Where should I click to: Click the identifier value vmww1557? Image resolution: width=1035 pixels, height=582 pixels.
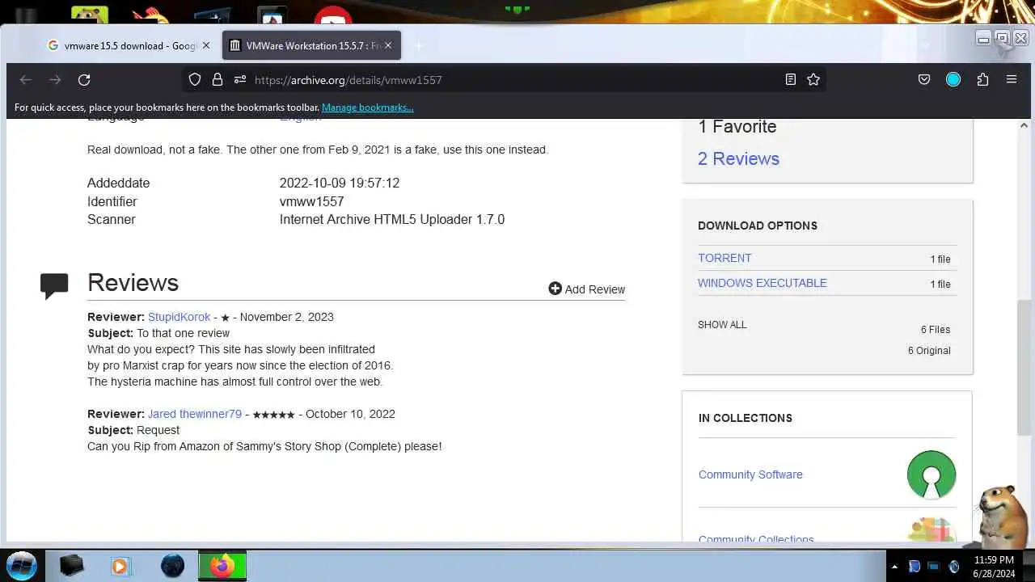(x=311, y=201)
